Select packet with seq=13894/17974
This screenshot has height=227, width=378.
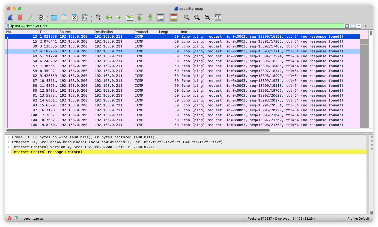[183, 56]
